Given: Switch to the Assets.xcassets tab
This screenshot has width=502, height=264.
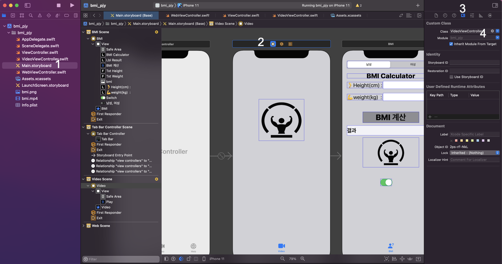Looking at the screenshot, I should pyautogui.click(x=346, y=16).
